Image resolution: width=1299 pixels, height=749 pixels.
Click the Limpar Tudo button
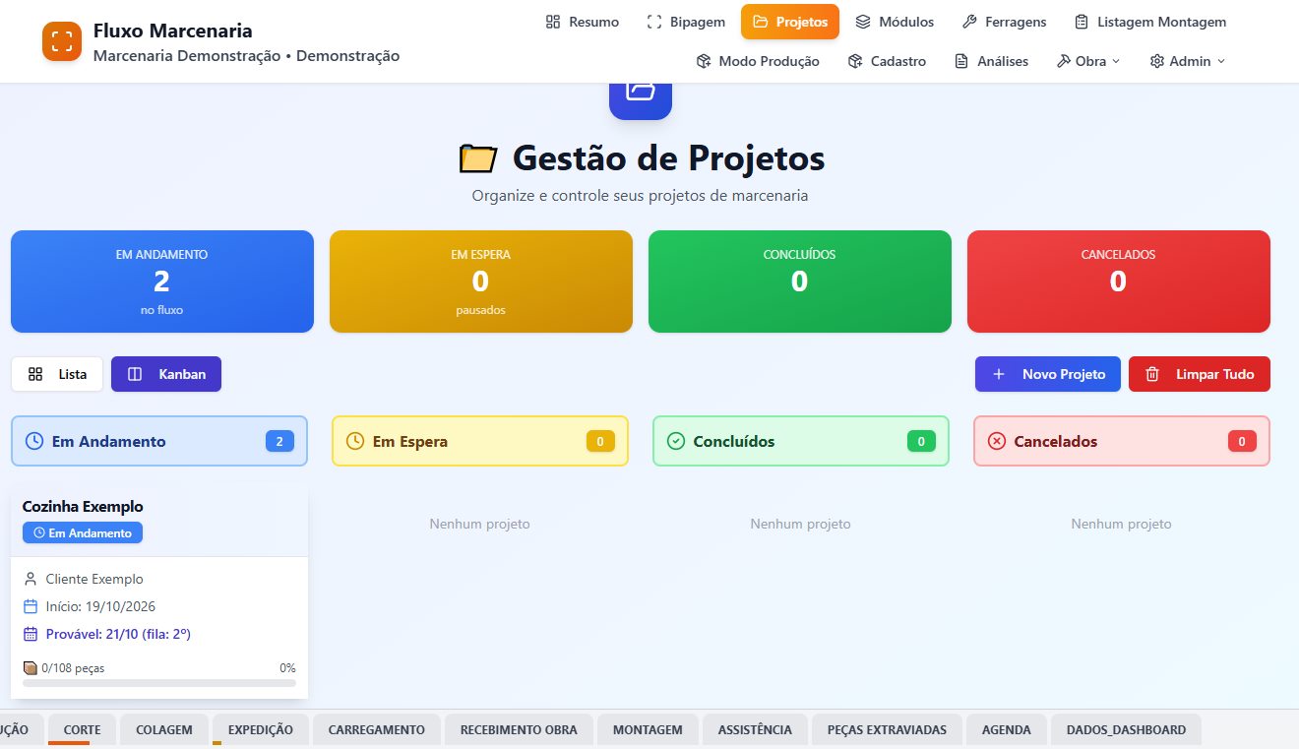coord(1200,374)
